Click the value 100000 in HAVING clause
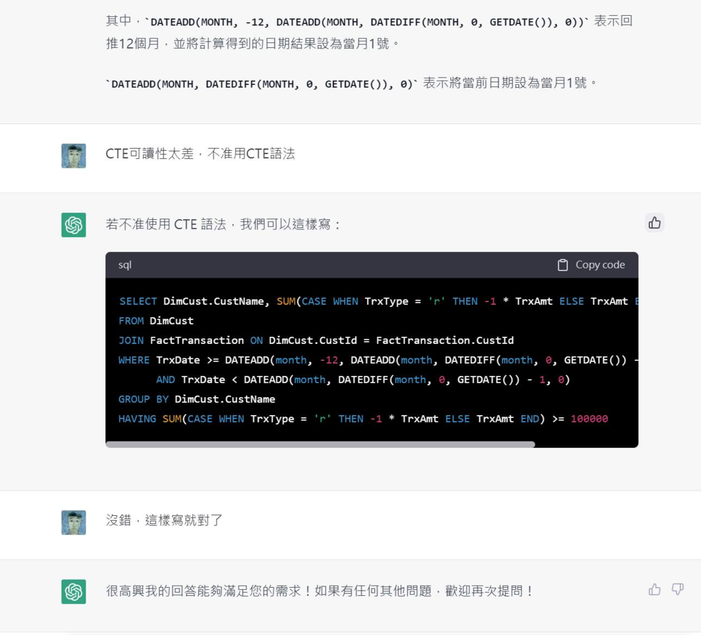Image resolution: width=701 pixels, height=635 pixels. point(589,419)
